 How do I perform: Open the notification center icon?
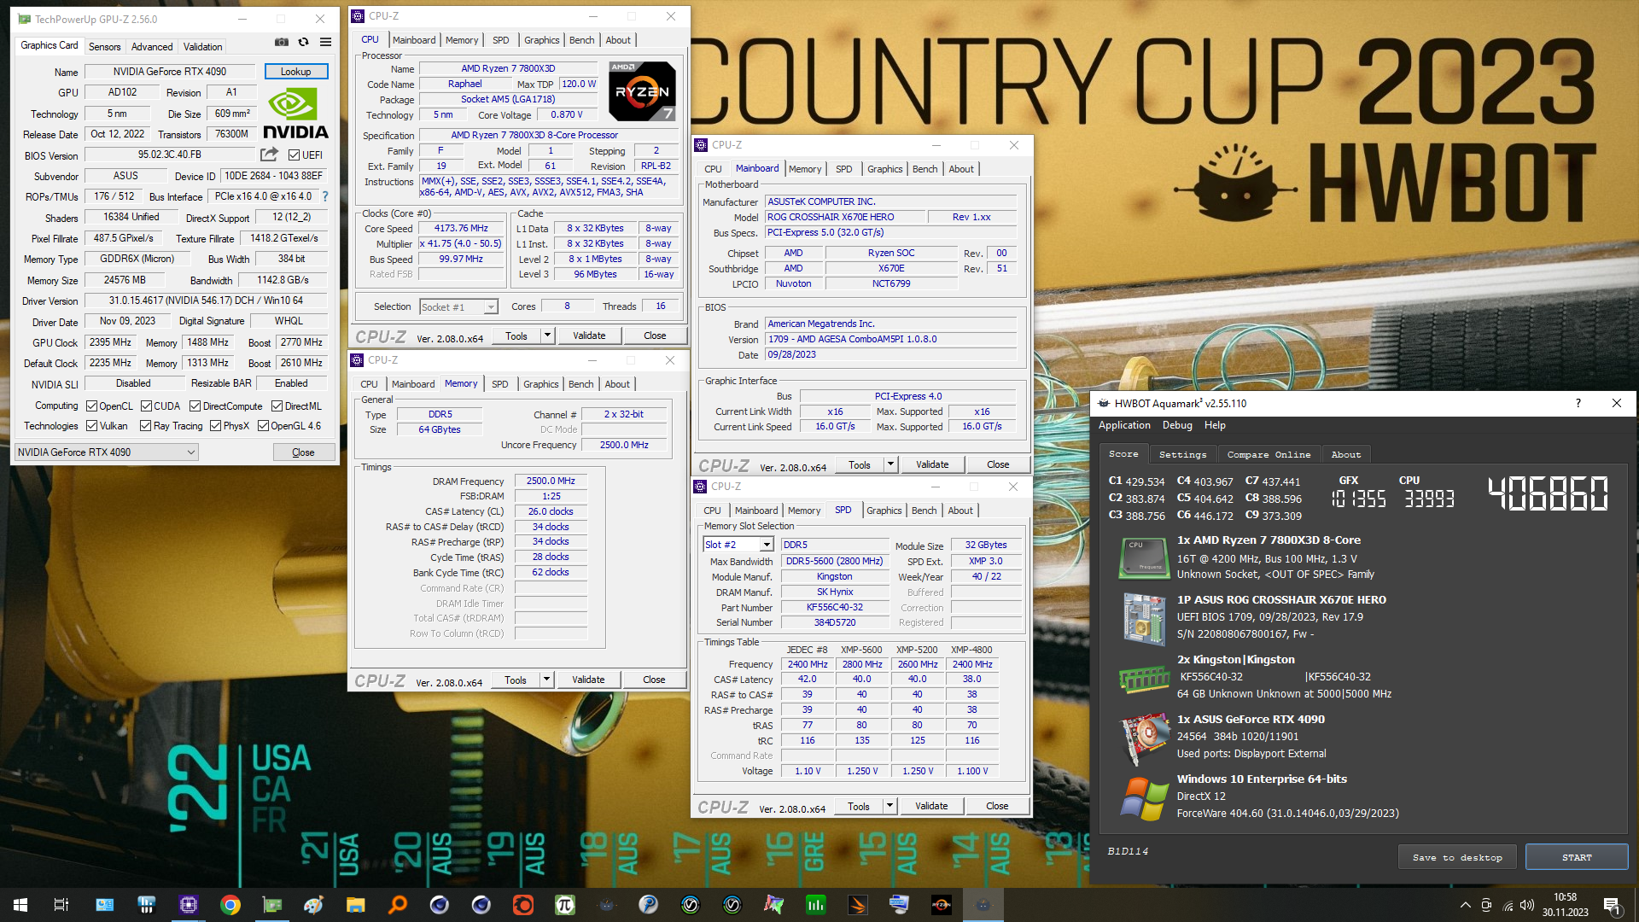[x=1613, y=905]
